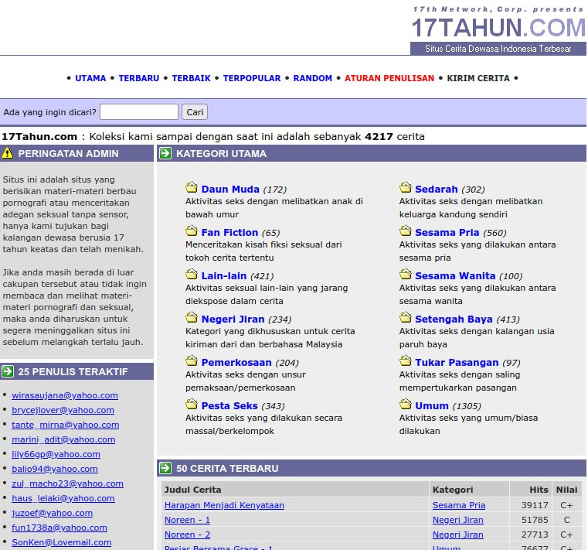Click author link haus_lelaki@yahoo.com
The image size is (588, 550).
pyautogui.click(x=63, y=498)
